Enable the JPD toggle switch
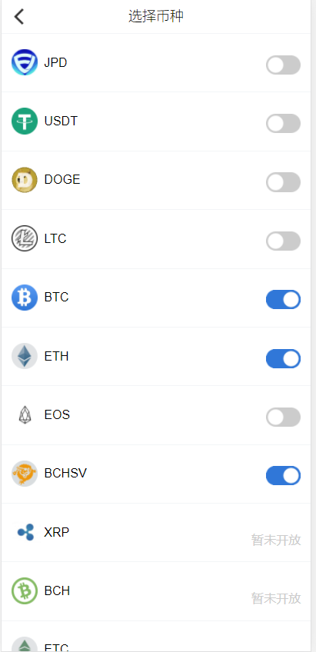This screenshot has height=652, width=316. [283, 65]
